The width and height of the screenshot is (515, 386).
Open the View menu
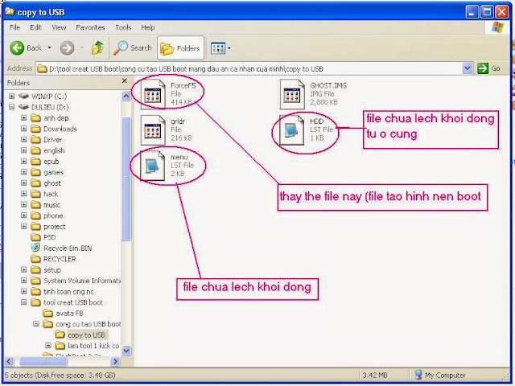click(x=59, y=27)
